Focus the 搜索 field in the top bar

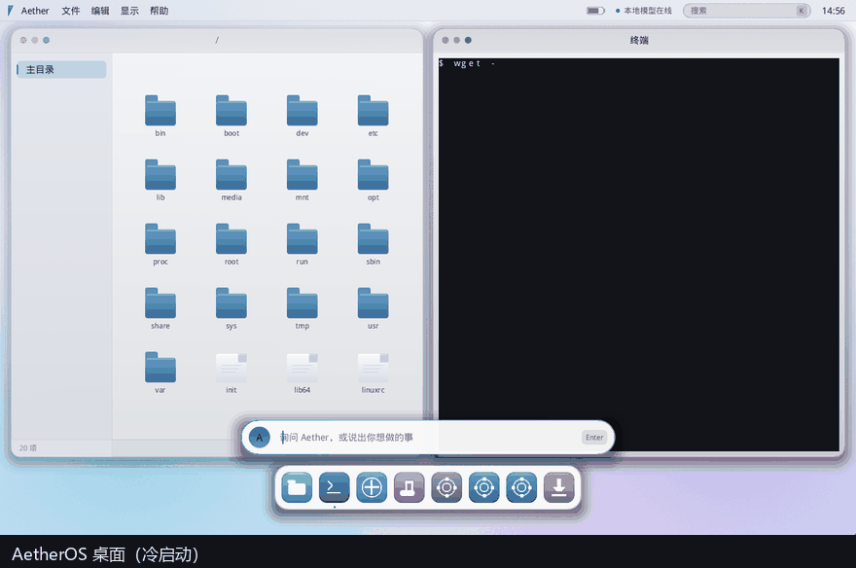[746, 11]
